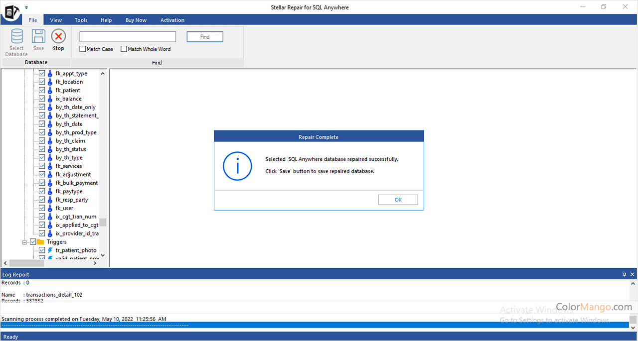Screen dimensions: 638x341
Task: Toggle the ix_balance index checkbox
Action: point(42,99)
